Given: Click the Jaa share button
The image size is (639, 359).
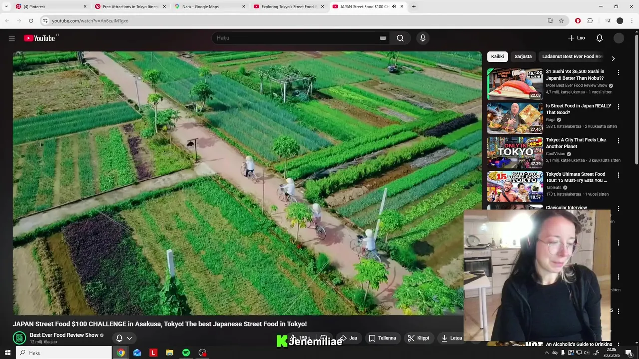Looking at the screenshot, I should [x=348, y=338].
